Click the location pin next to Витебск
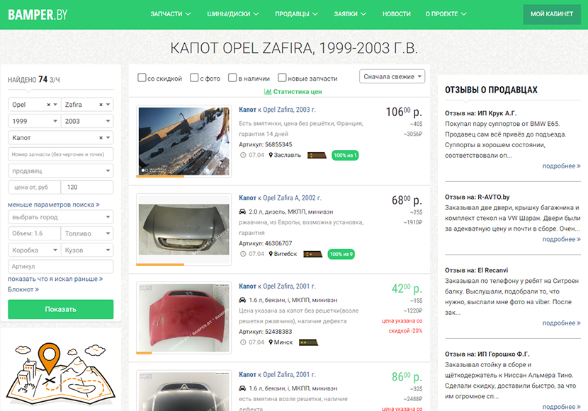Viewport: 588px width, 411px height. tap(271, 254)
